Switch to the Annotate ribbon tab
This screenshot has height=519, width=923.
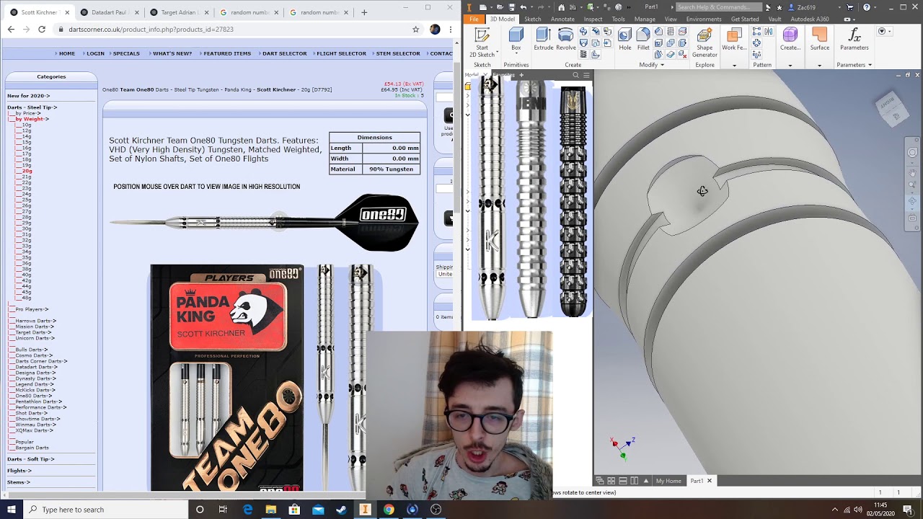pos(562,19)
